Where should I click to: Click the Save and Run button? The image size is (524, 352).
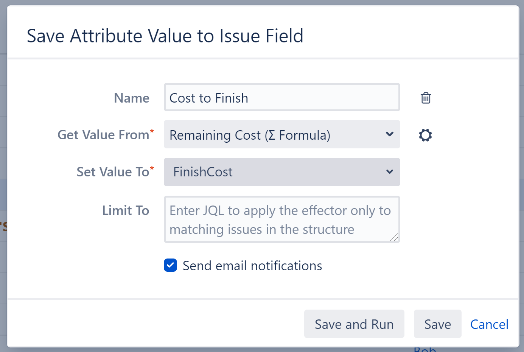pos(354,324)
